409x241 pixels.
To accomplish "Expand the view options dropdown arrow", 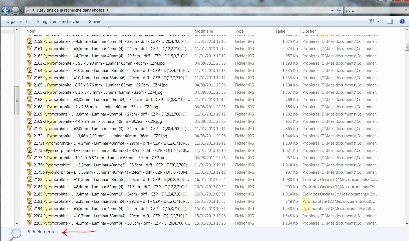I will (379, 22).
